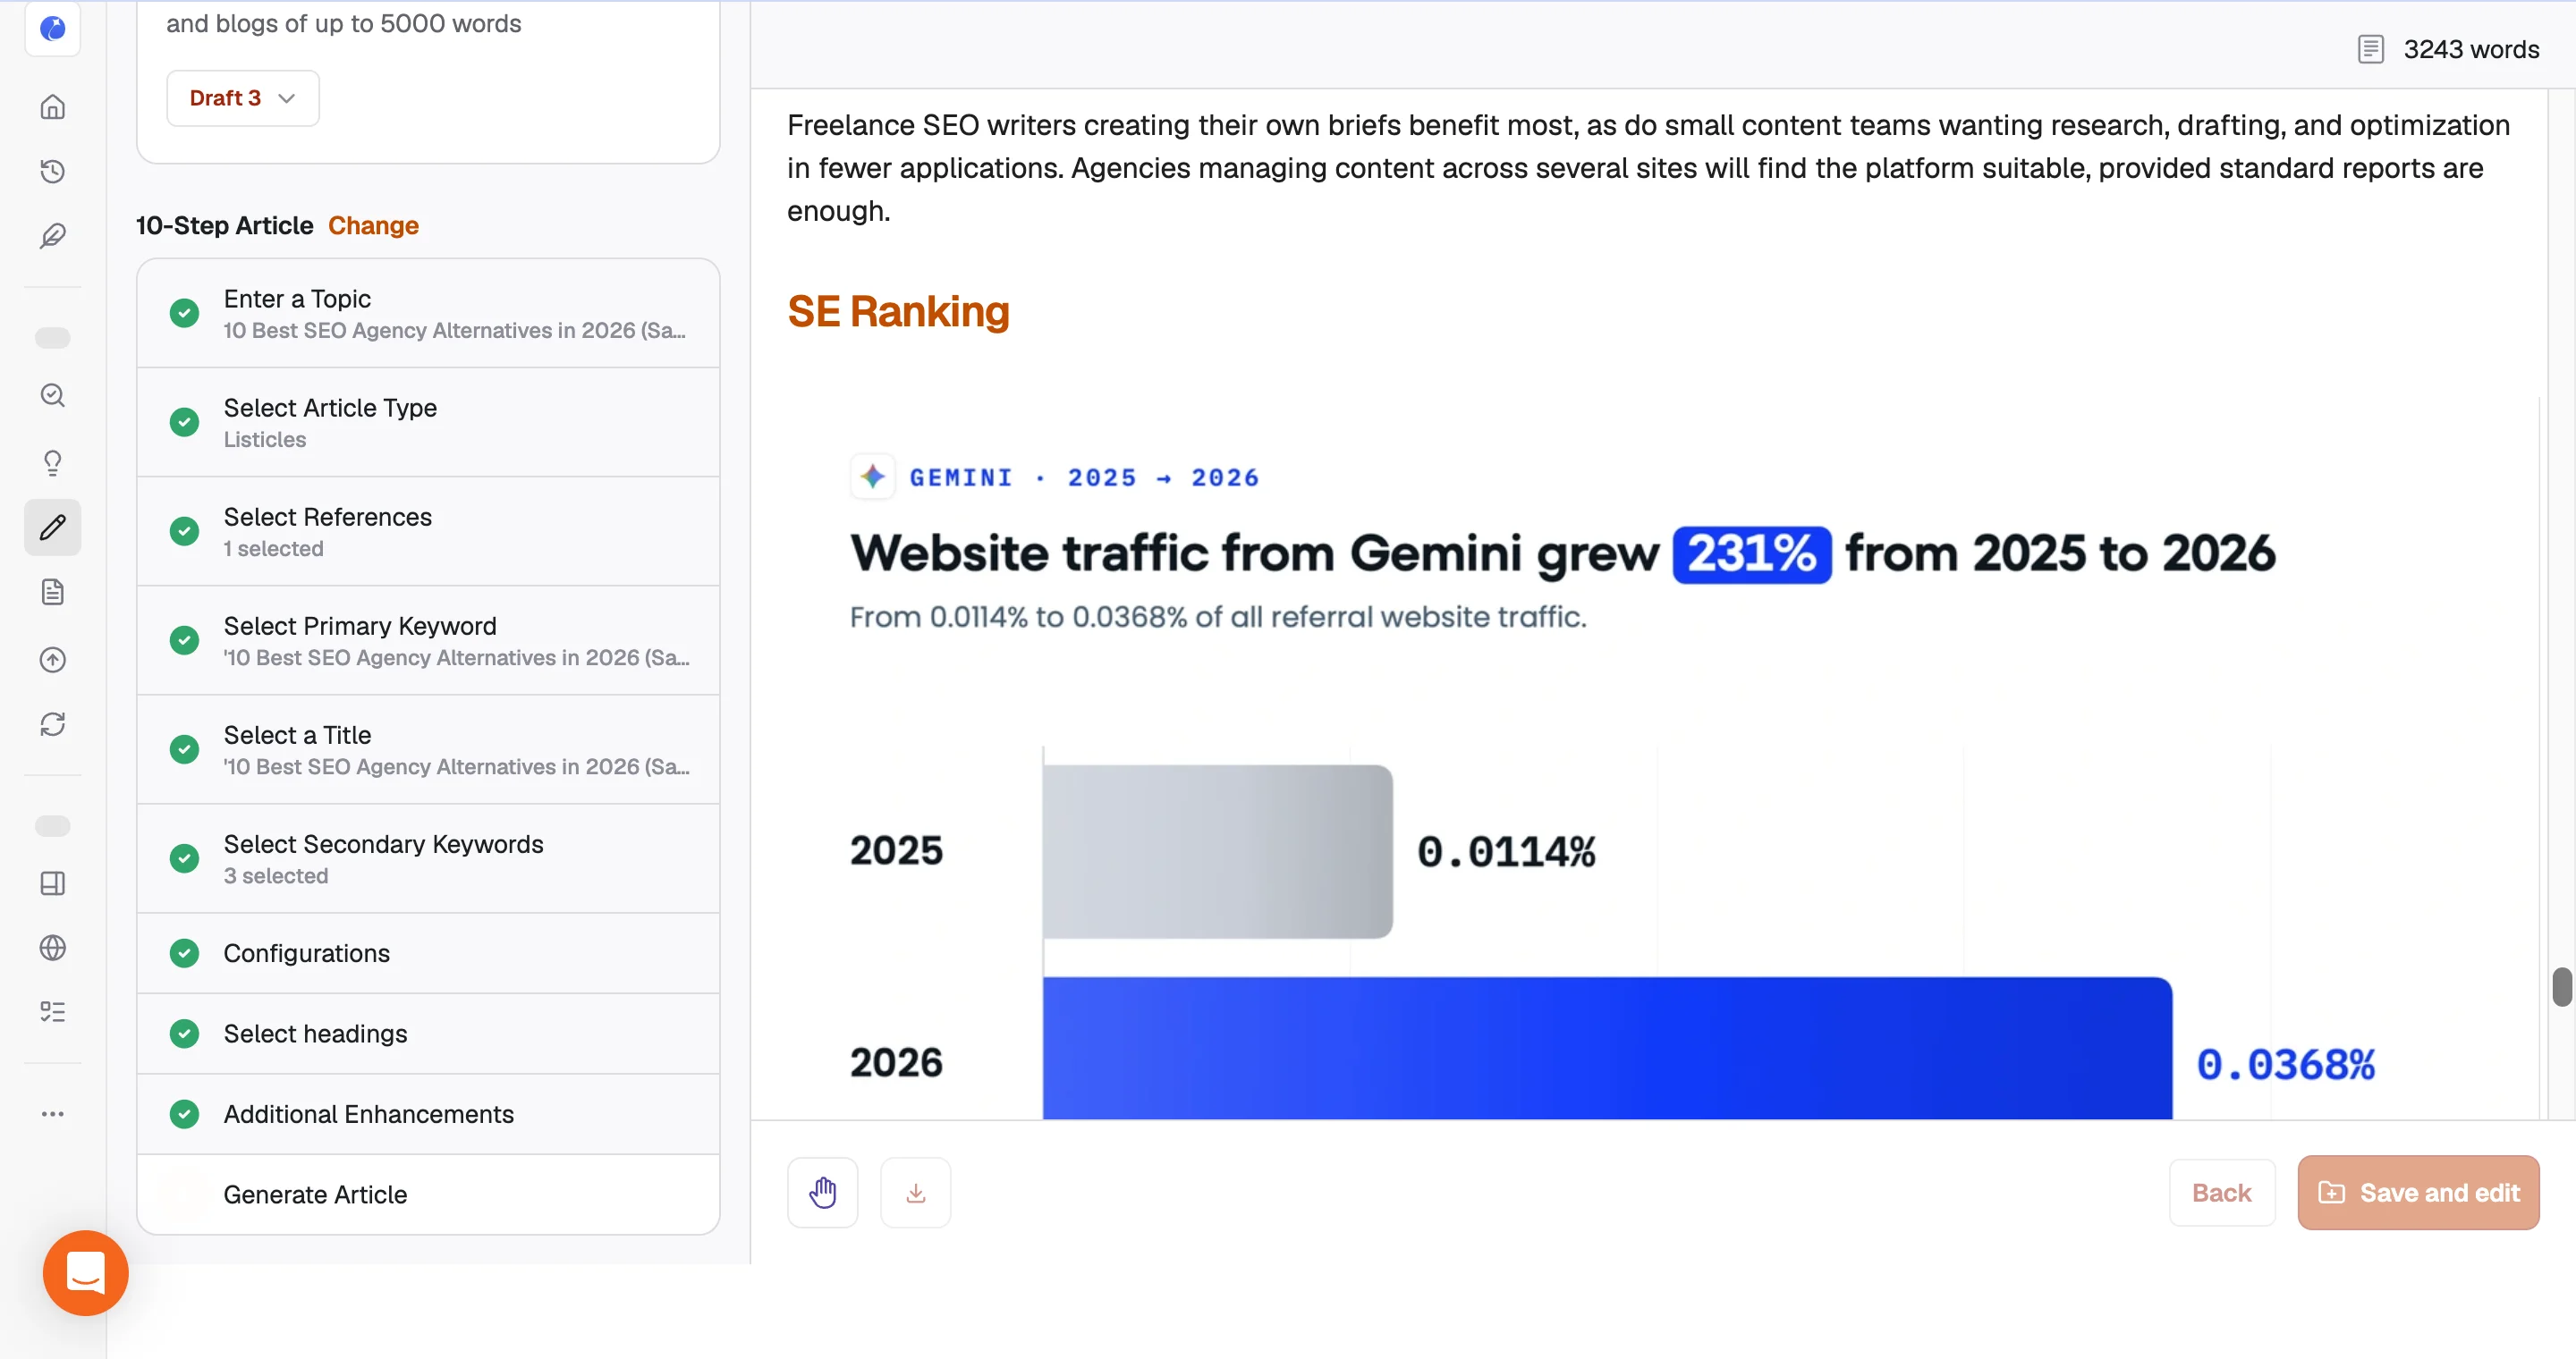Open the Select a Title step

[x=428, y=749]
